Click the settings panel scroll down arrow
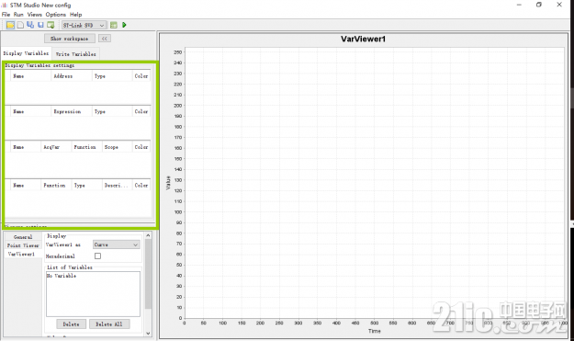 coord(148,333)
